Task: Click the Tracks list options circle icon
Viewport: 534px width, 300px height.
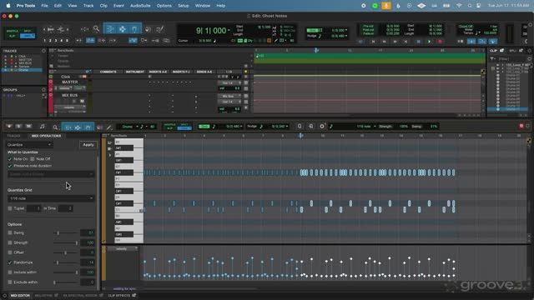Action: [x=43, y=51]
